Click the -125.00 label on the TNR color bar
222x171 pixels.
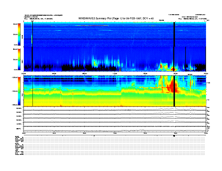[15, 77]
